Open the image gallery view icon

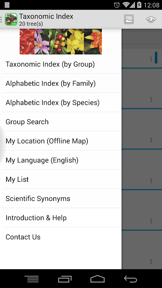pos(129,19)
